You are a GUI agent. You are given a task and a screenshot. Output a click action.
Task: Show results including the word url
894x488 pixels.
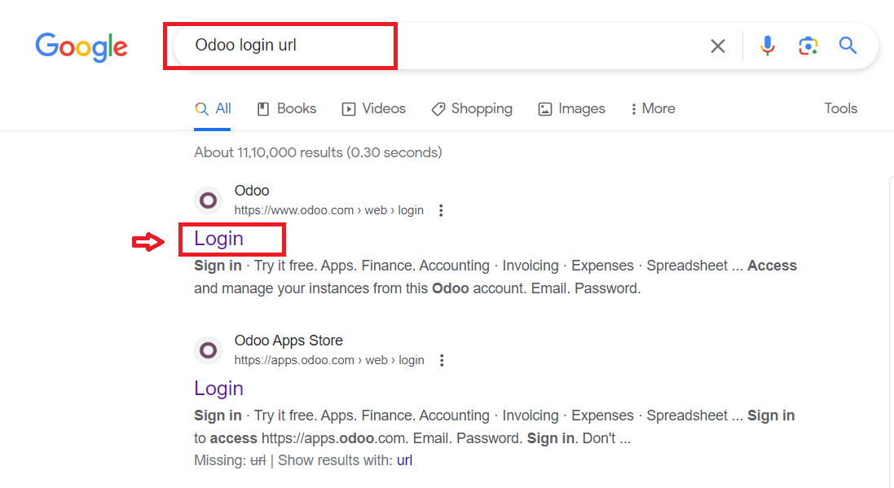pos(404,460)
